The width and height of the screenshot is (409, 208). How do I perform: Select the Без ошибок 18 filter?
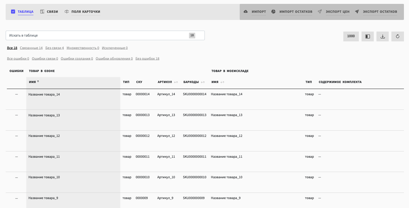click(147, 59)
